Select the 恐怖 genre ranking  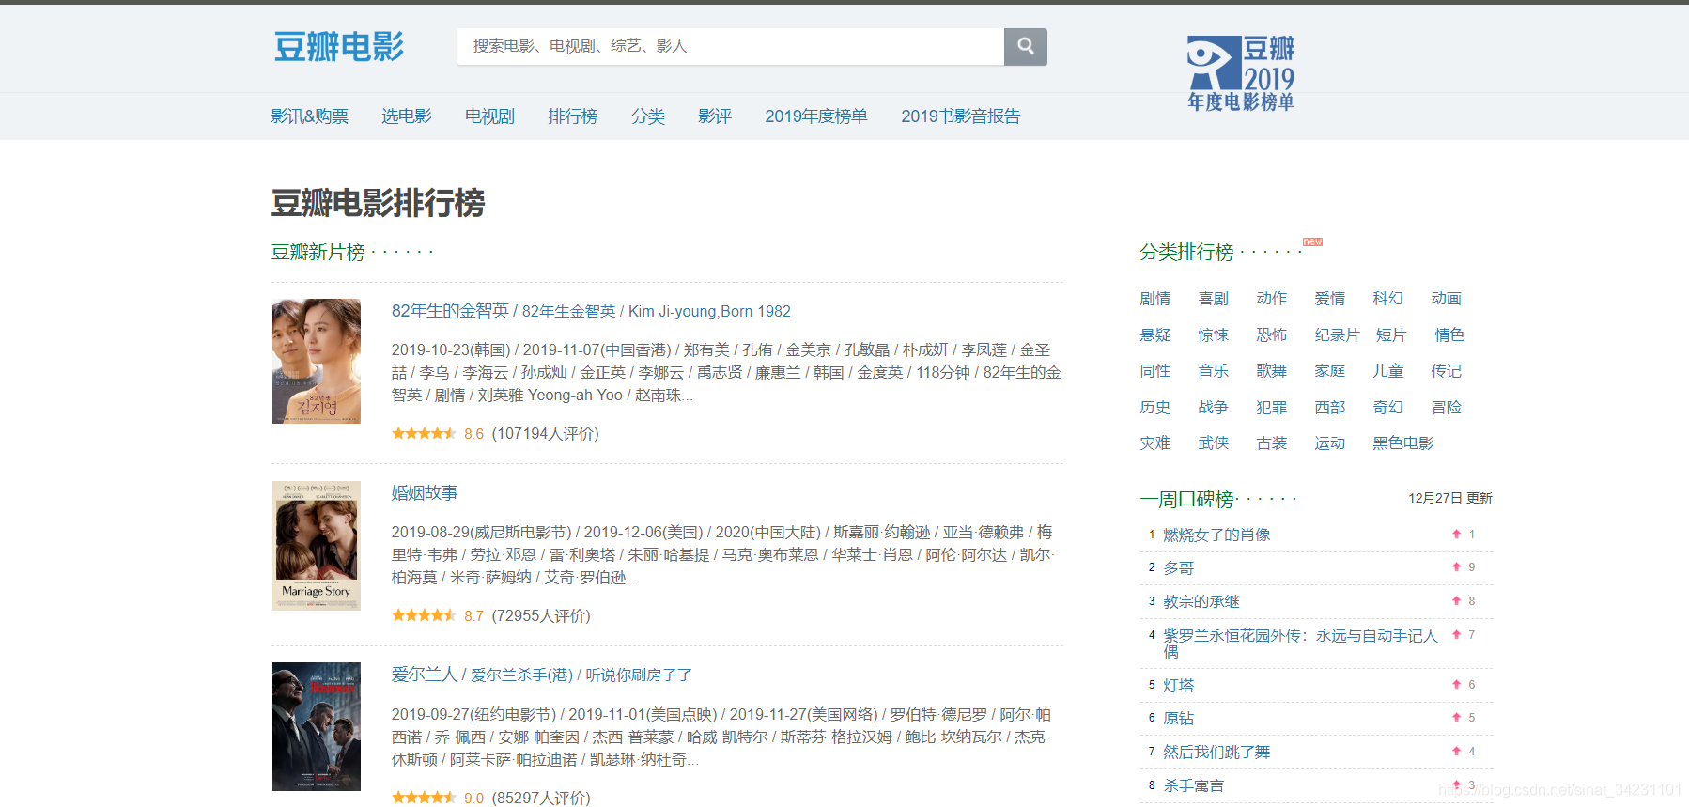(x=1272, y=335)
